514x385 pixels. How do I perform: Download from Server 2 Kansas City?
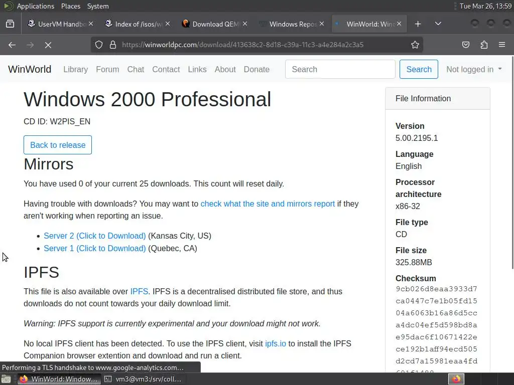point(95,236)
